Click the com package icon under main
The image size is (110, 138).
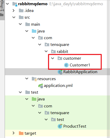pos(41,38)
